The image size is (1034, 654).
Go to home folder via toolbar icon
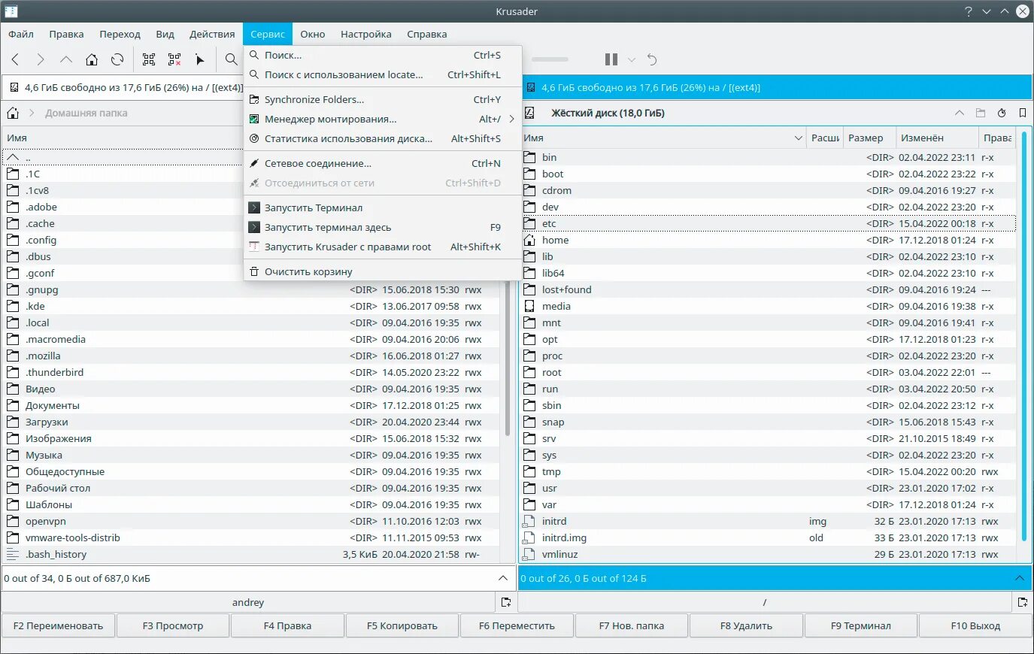[x=92, y=59]
